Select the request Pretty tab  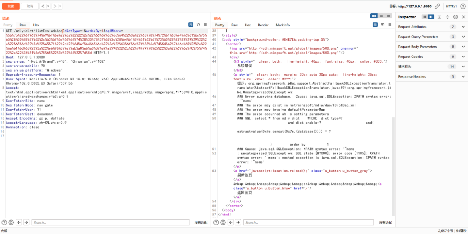point(8,25)
